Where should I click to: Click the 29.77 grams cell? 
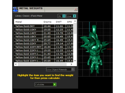point(48,43)
